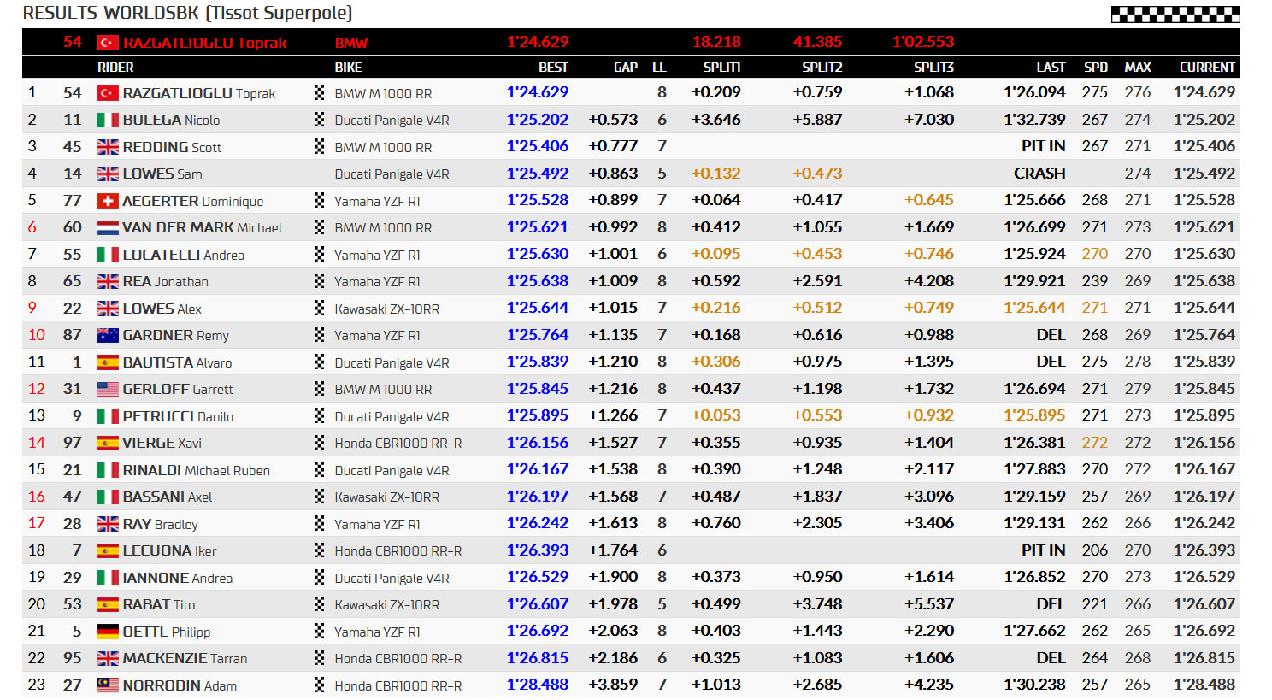Select the PIT IN status in LECUONA's row
This screenshot has width=1272, height=700.
tap(1043, 550)
